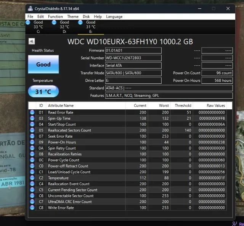Click status orb of Power Cycle Count row
The height and width of the screenshot is (226, 244).
click(32, 160)
